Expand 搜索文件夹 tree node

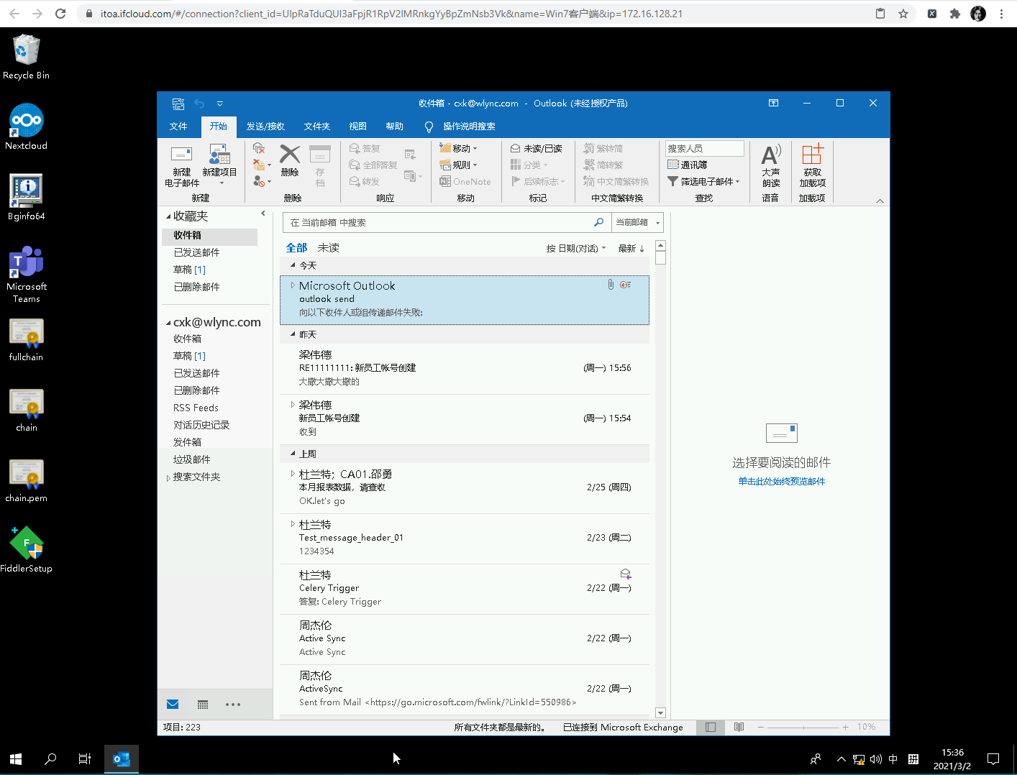click(168, 477)
